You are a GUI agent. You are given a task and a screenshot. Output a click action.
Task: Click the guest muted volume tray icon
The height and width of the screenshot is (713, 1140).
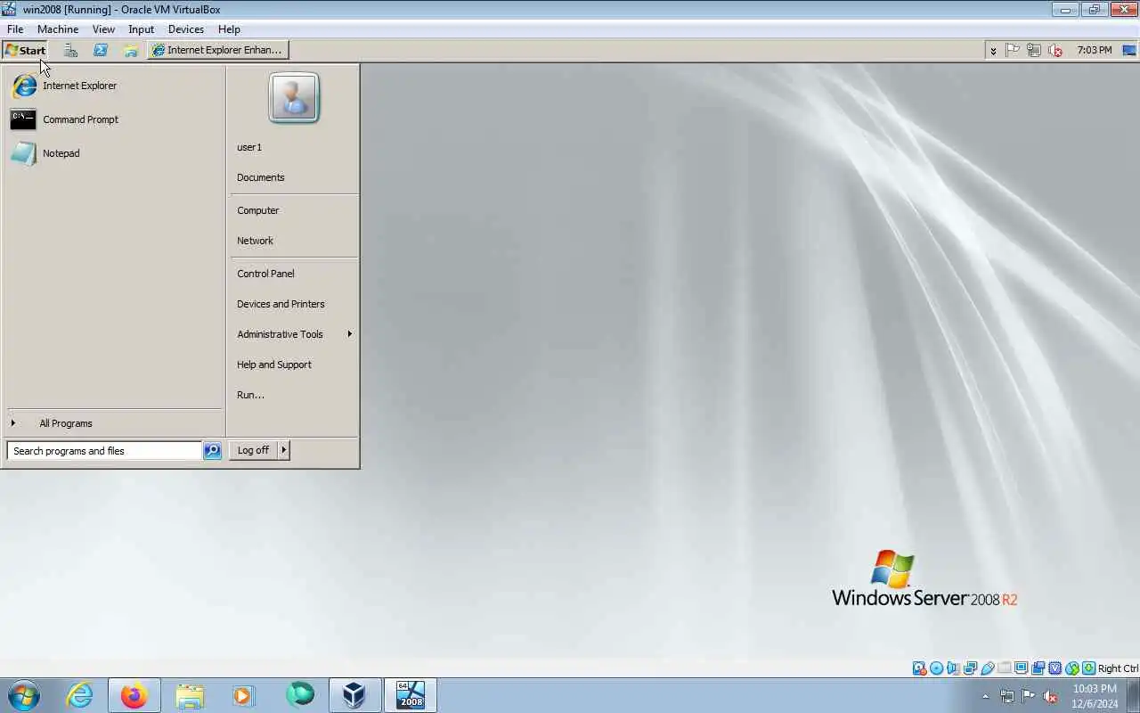point(1055,50)
